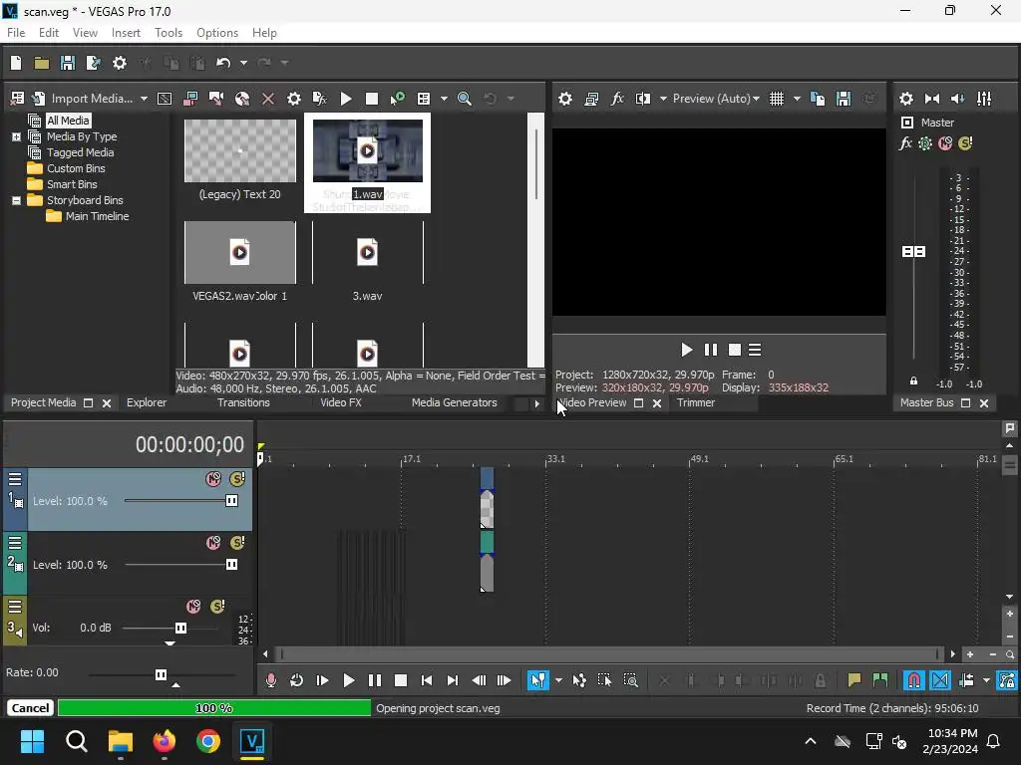
Task: Click Master Bus downmix output icon
Action: pos(932,99)
